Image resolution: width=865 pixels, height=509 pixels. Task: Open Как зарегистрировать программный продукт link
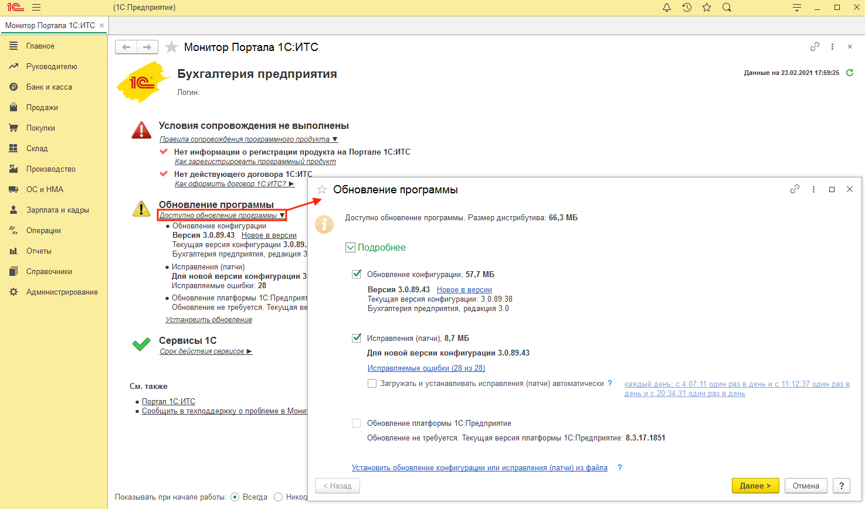pyautogui.click(x=255, y=162)
